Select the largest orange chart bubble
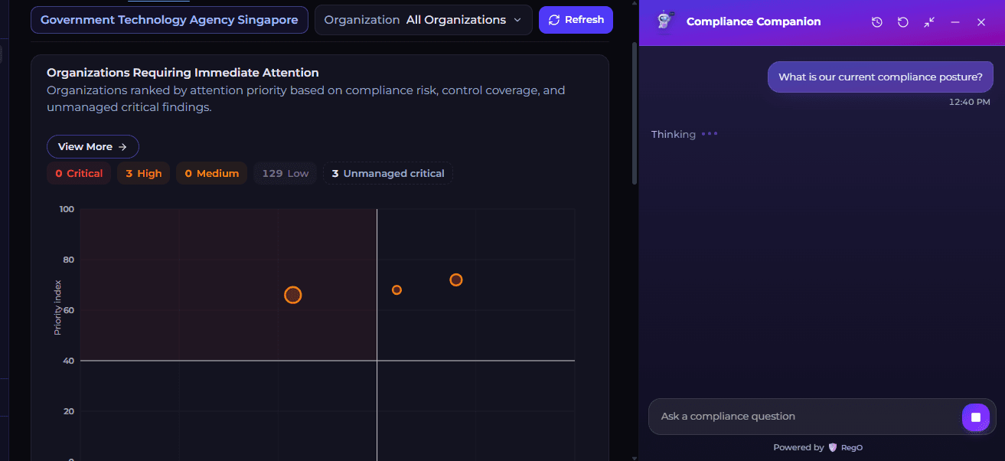 [x=293, y=295]
